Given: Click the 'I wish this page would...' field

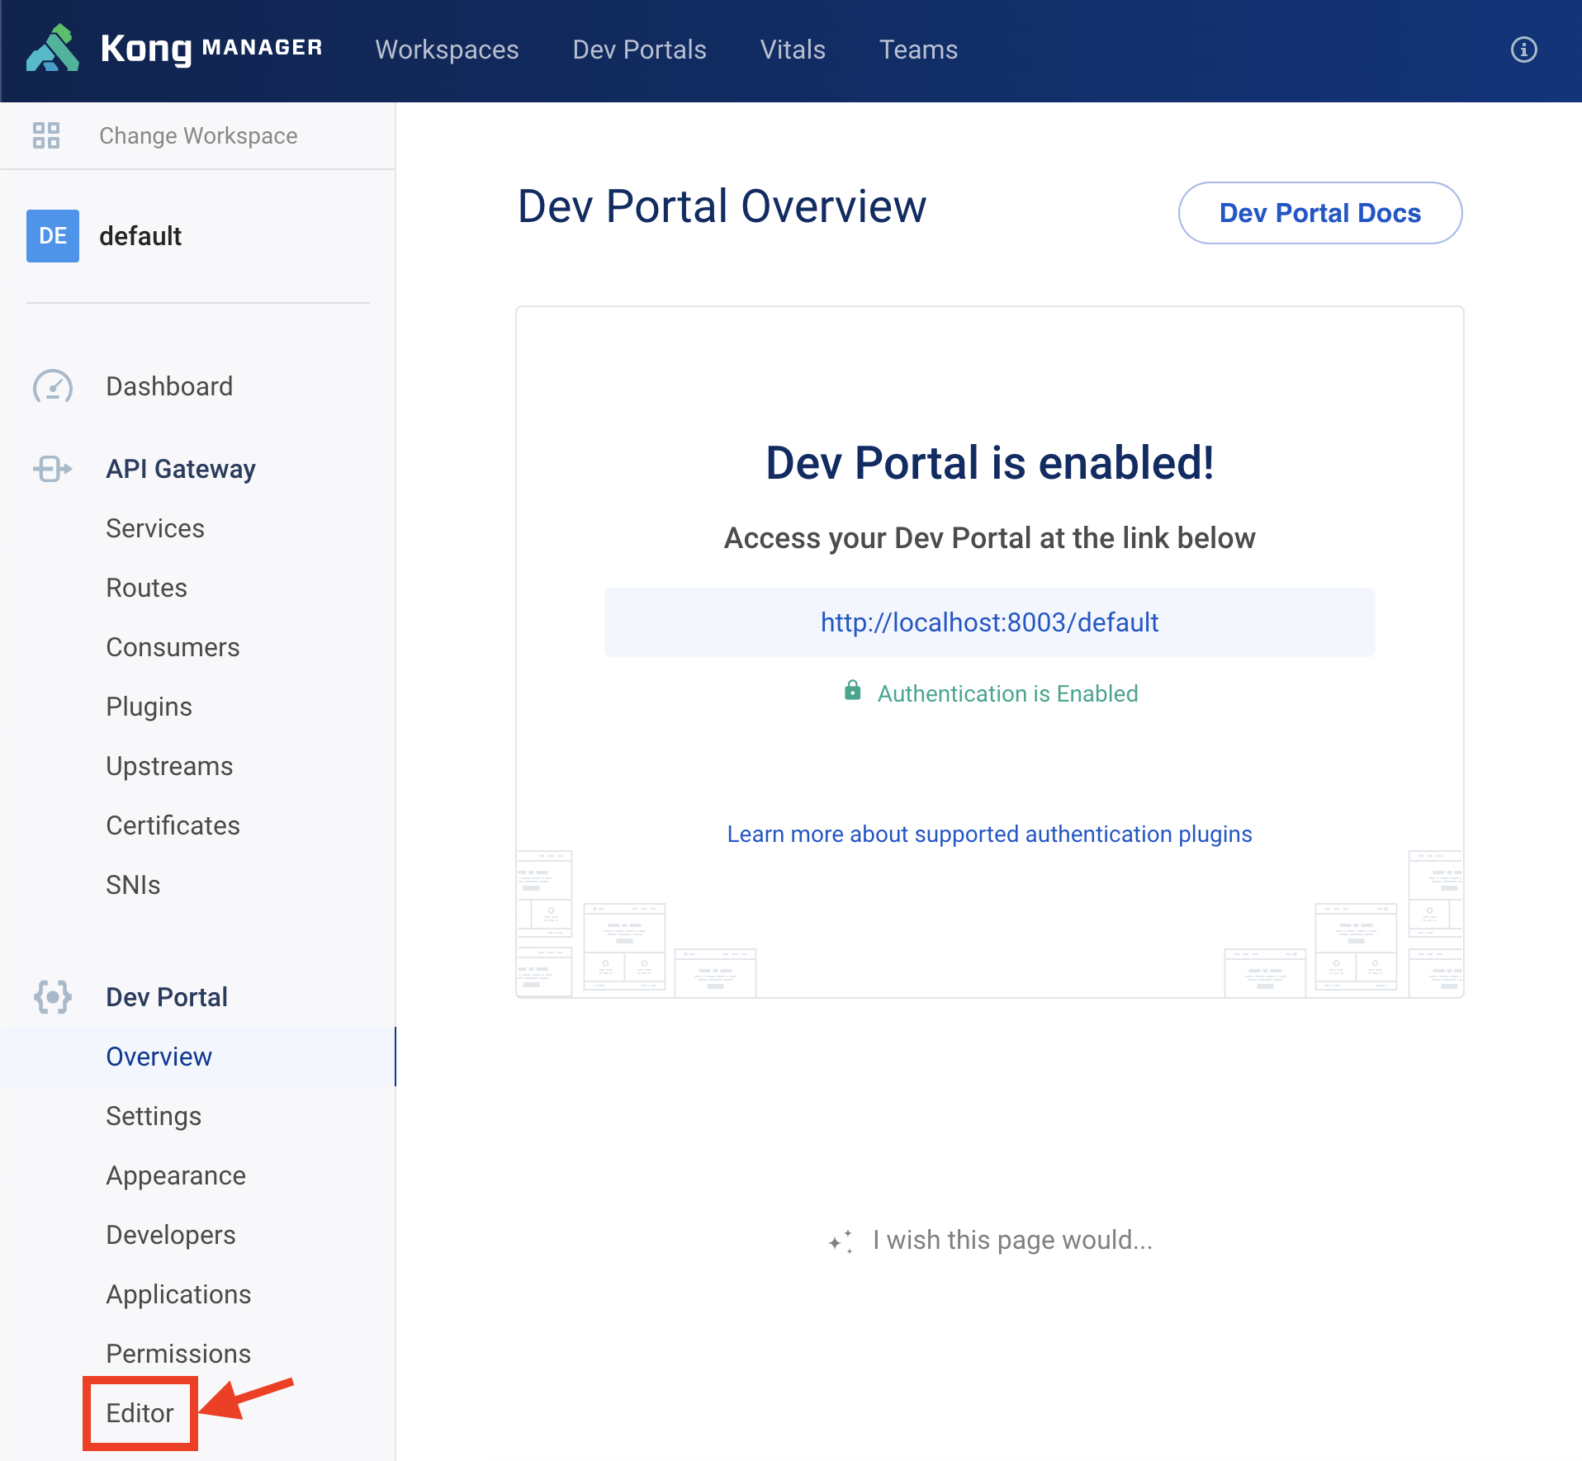Looking at the screenshot, I should 1012,1241.
